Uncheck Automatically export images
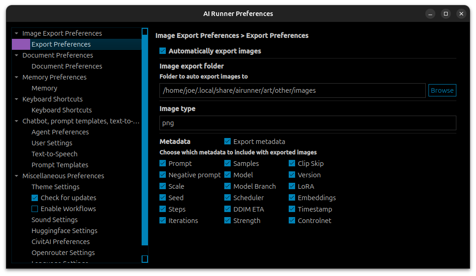Screen dimensions: 476x276 click(x=163, y=51)
